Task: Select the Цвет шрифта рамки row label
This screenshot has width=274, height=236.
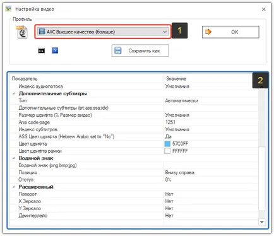Action: 40,151
